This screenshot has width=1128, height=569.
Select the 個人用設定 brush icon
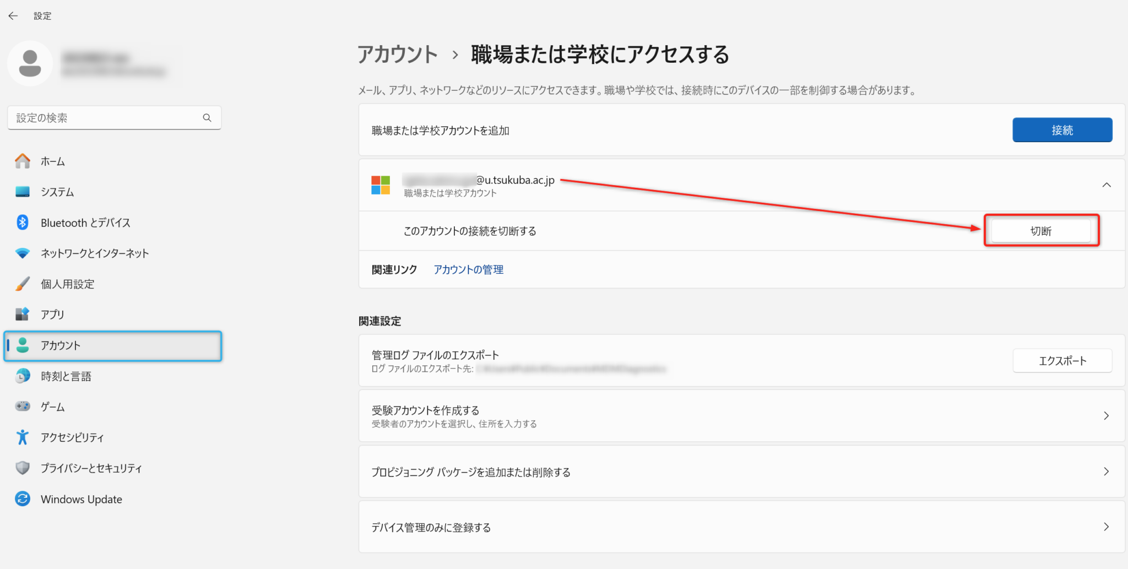click(22, 284)
